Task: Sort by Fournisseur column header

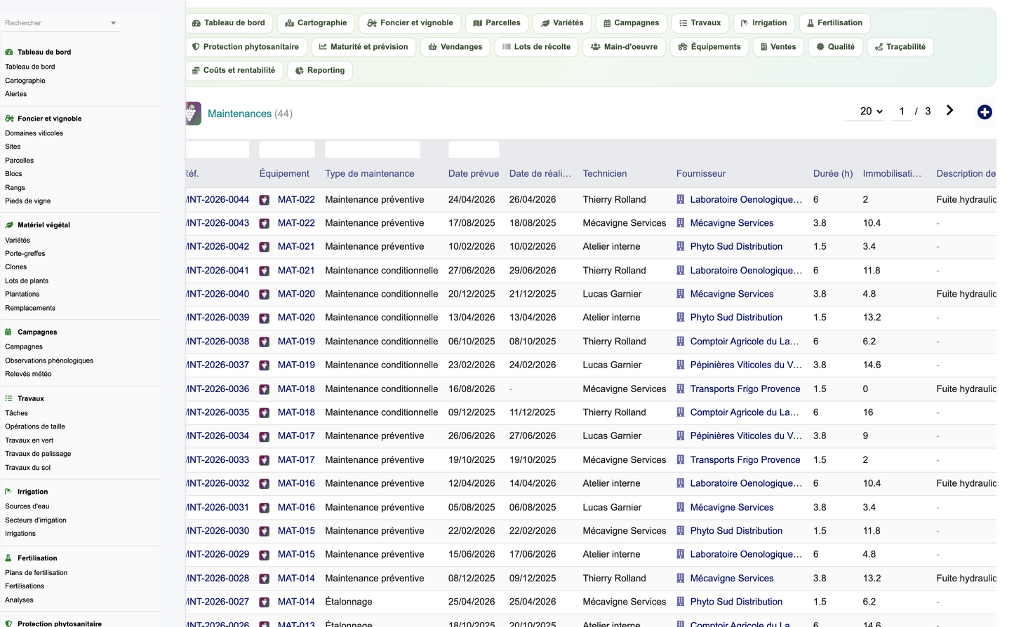Action: pyautogui.click(x=701, y=174)
